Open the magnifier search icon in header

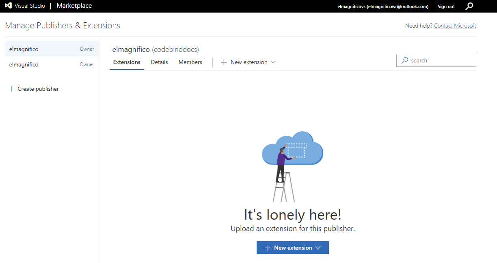pos(469,6)
